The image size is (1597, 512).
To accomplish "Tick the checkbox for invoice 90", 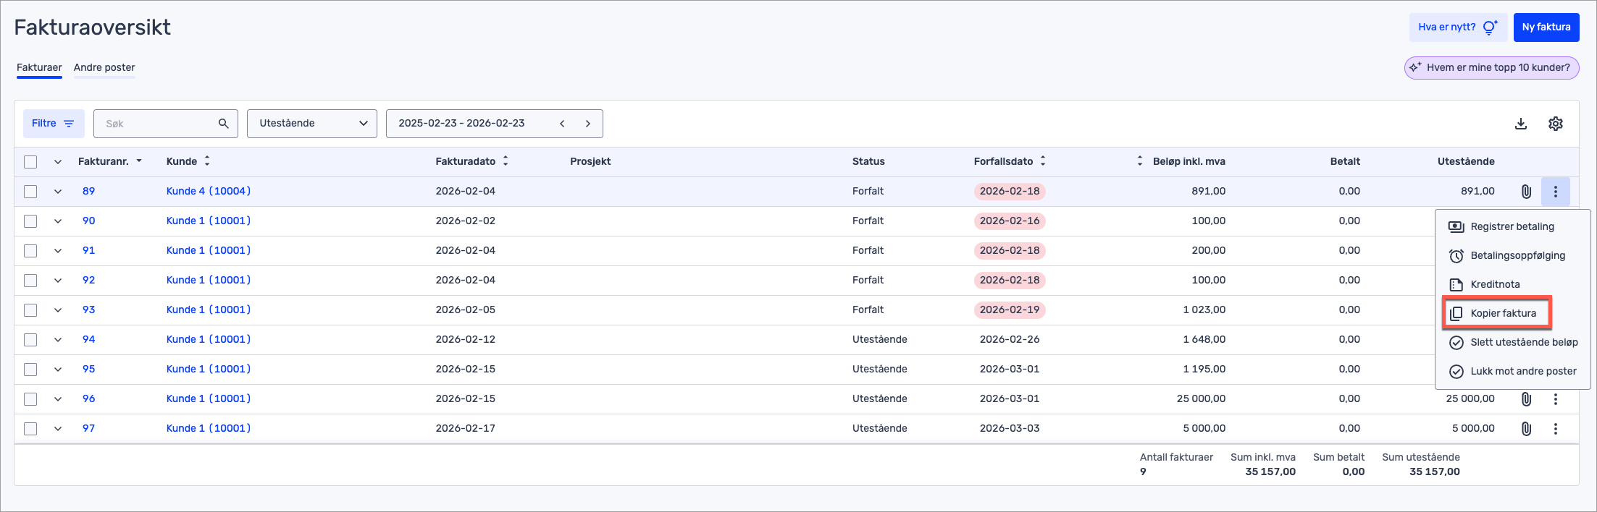I will point(30,221).
